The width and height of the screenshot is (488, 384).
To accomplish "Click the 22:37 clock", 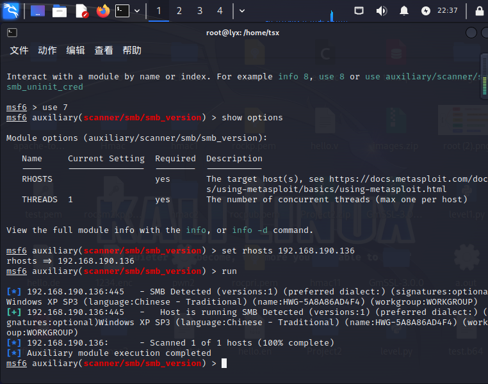I will pos(448,11).
